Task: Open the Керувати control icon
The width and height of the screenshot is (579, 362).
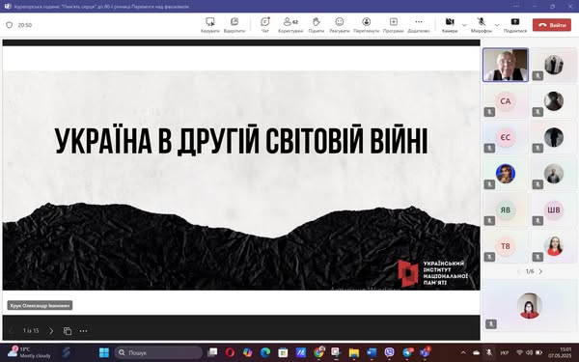Action: 210,25
